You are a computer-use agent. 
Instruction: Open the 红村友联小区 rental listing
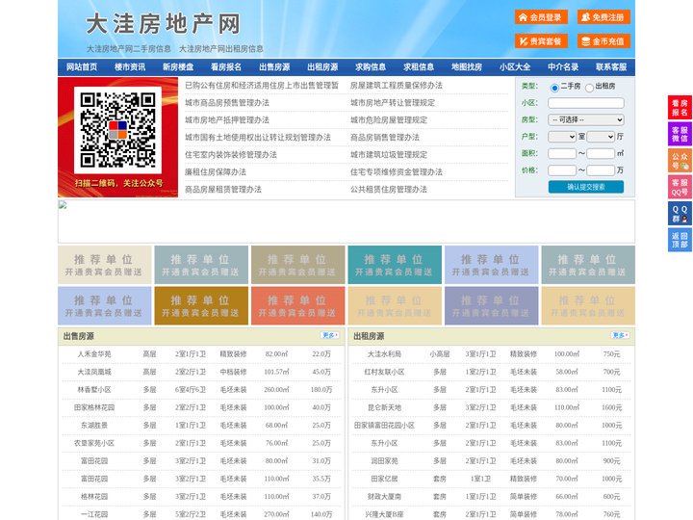coord(384,372)
